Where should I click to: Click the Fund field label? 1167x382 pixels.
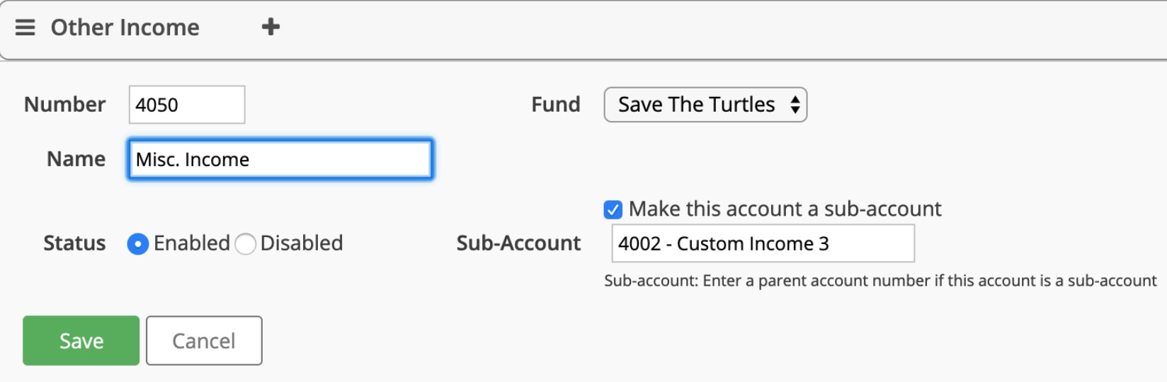point(556,105)
